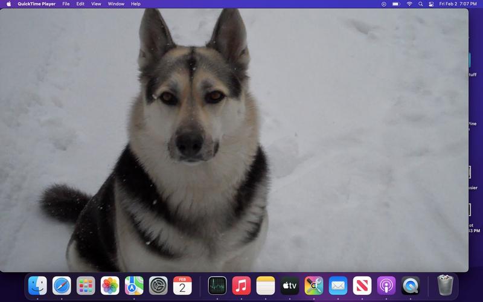Open the QuickTime Player icon in dock
Image resolution: width=483 pixels, height=302 pixels.
pos(411,285)
